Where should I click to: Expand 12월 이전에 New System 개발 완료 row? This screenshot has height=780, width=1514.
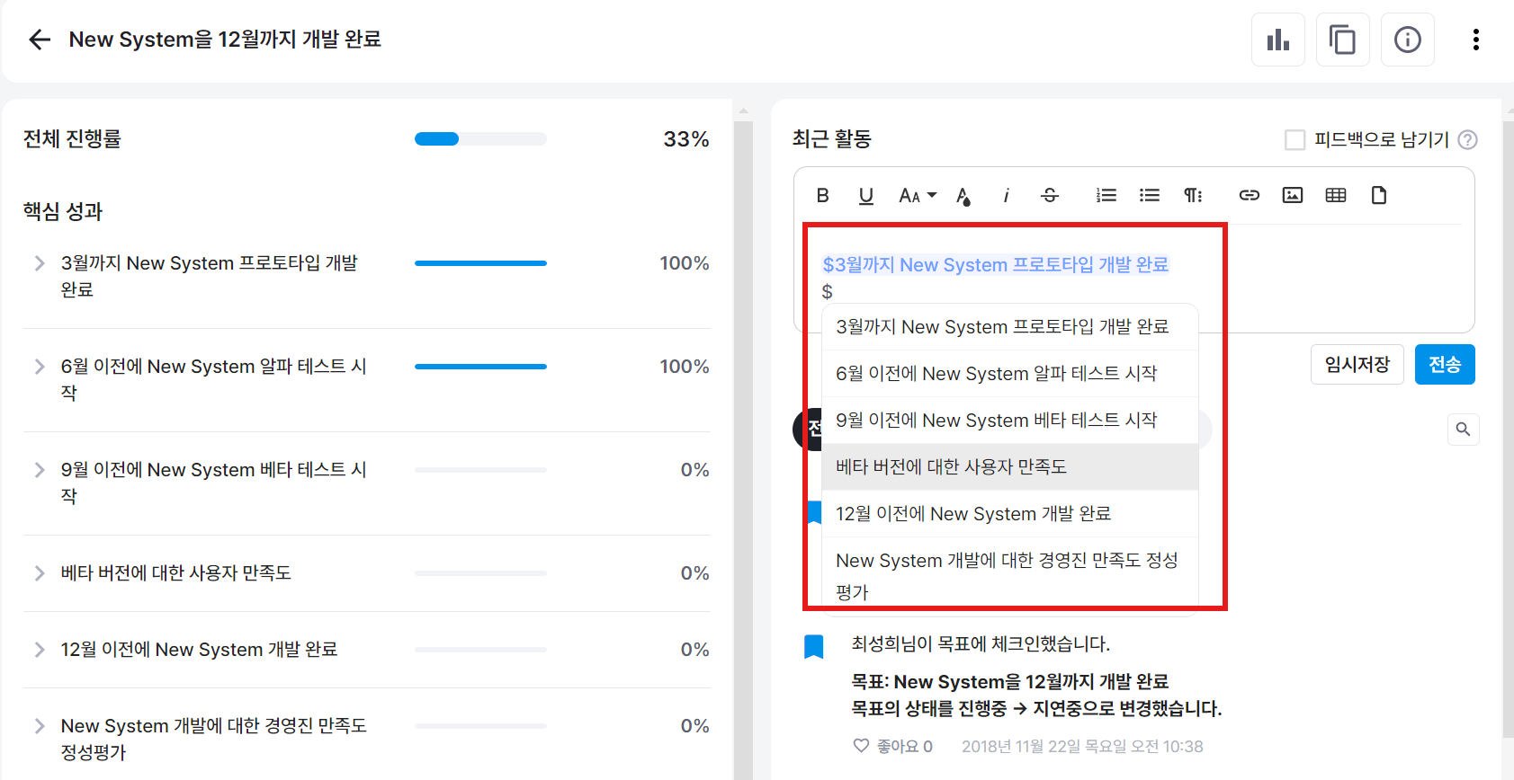pos(40,650)
